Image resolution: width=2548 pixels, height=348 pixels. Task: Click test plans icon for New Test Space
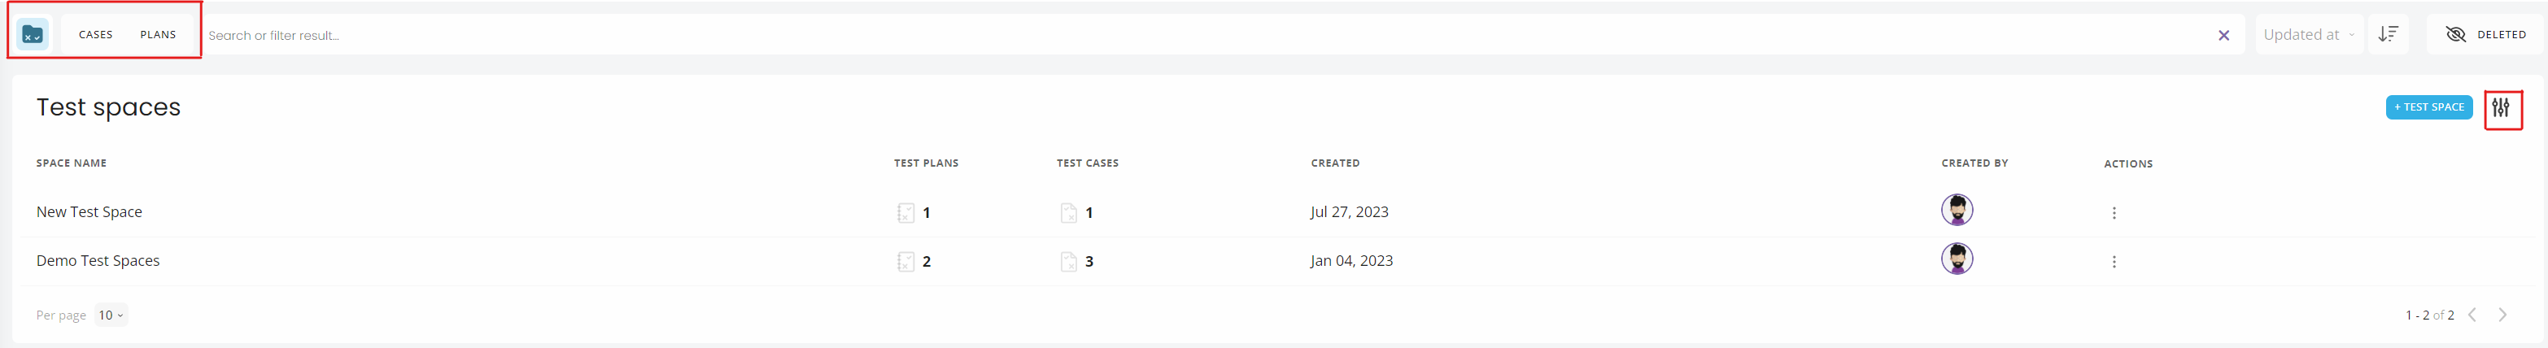(x=905, y=212)
